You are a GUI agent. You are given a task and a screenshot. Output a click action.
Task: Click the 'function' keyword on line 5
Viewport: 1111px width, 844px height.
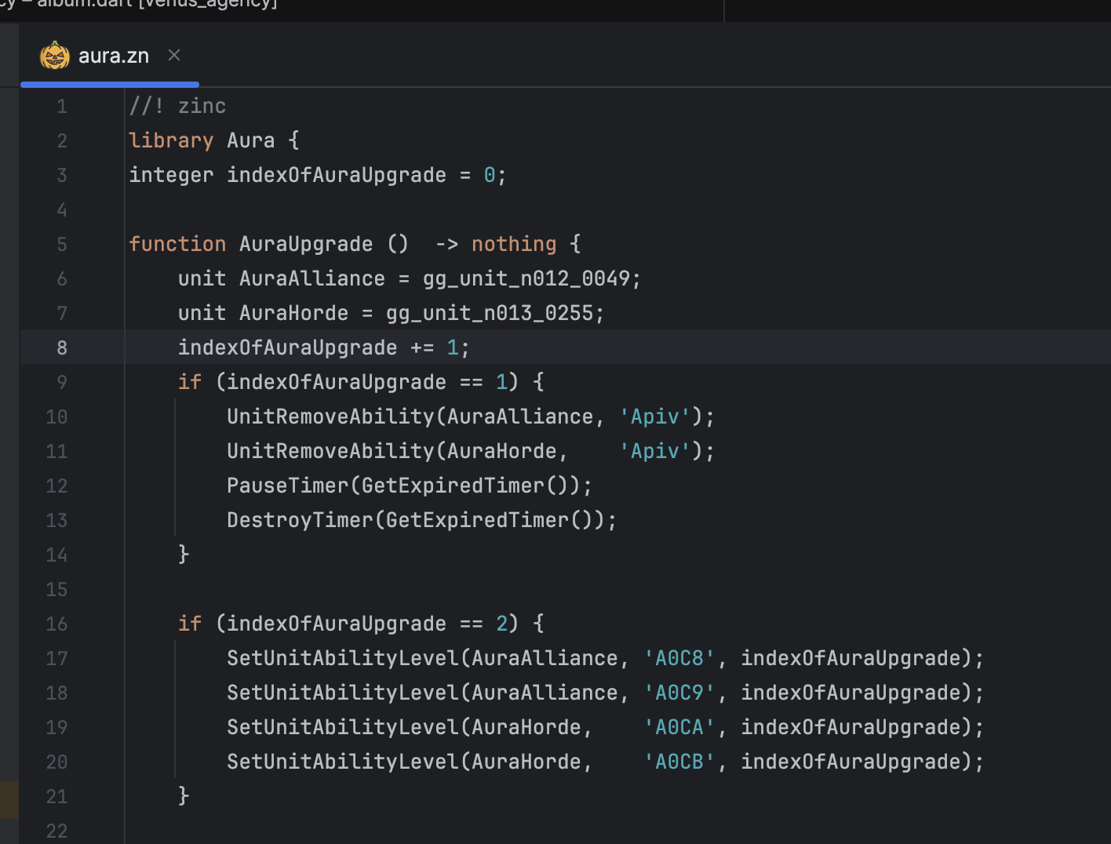coord(177,244)
